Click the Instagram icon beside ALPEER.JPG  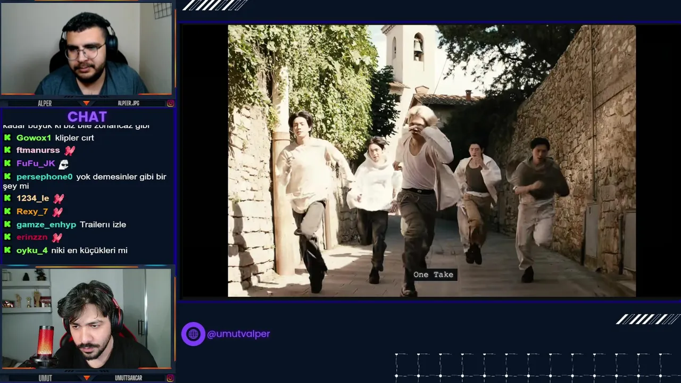click(x=170, y=103)
